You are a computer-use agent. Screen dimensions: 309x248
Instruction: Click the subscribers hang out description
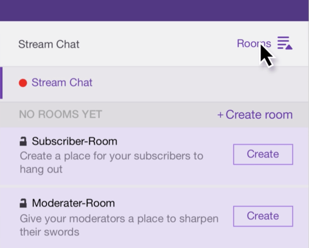point(111,162)
